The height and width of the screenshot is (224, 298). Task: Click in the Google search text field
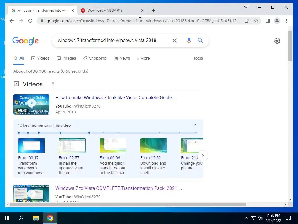(x=112, y=40)
